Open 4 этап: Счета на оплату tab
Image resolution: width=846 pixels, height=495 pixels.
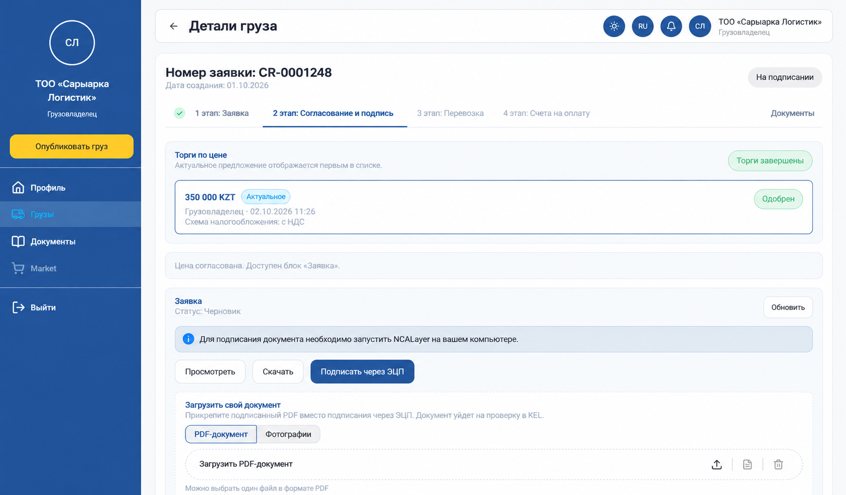click(x=546, y=113)
